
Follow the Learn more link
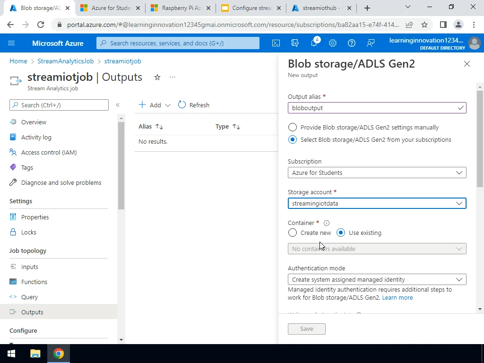(x=397, y=298)
